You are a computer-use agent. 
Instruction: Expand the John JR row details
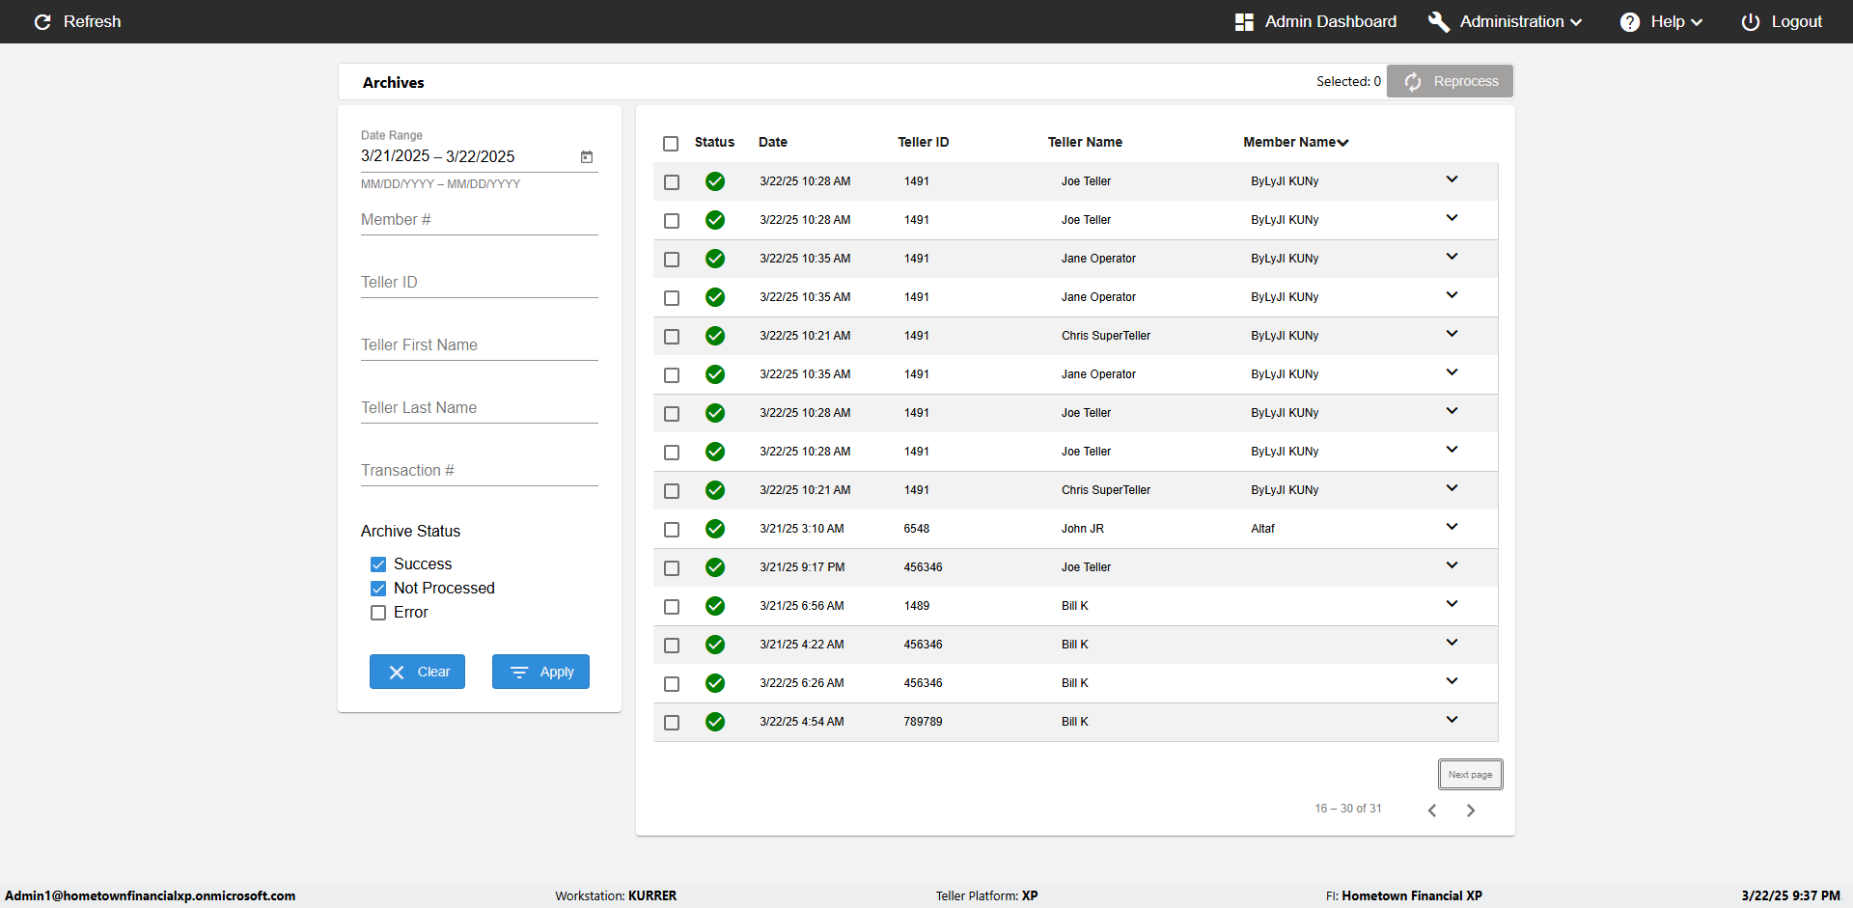tap(1452, 527)
